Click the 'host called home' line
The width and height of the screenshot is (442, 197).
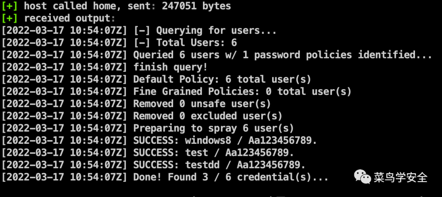click(116, 6)
